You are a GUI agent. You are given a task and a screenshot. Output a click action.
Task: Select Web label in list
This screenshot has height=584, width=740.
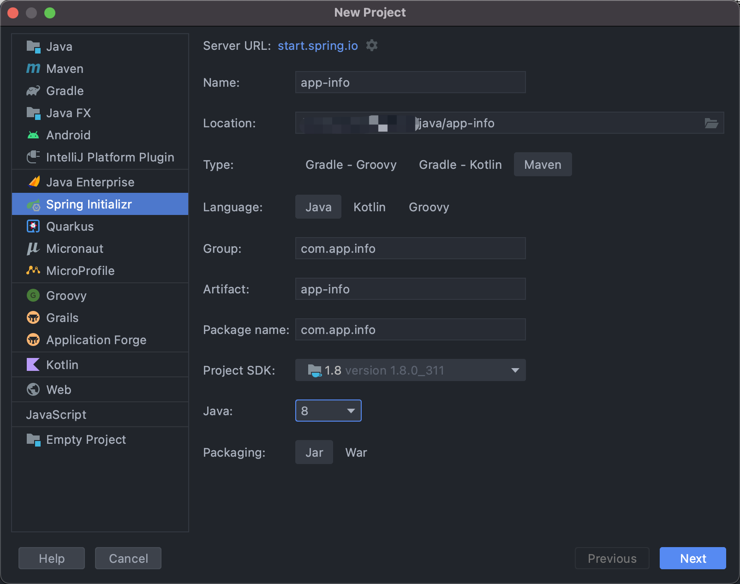point(59,390)
